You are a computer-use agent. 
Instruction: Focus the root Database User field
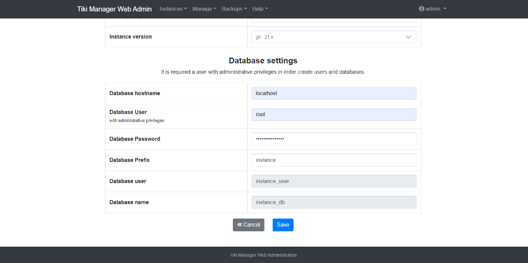click(334, 115)
